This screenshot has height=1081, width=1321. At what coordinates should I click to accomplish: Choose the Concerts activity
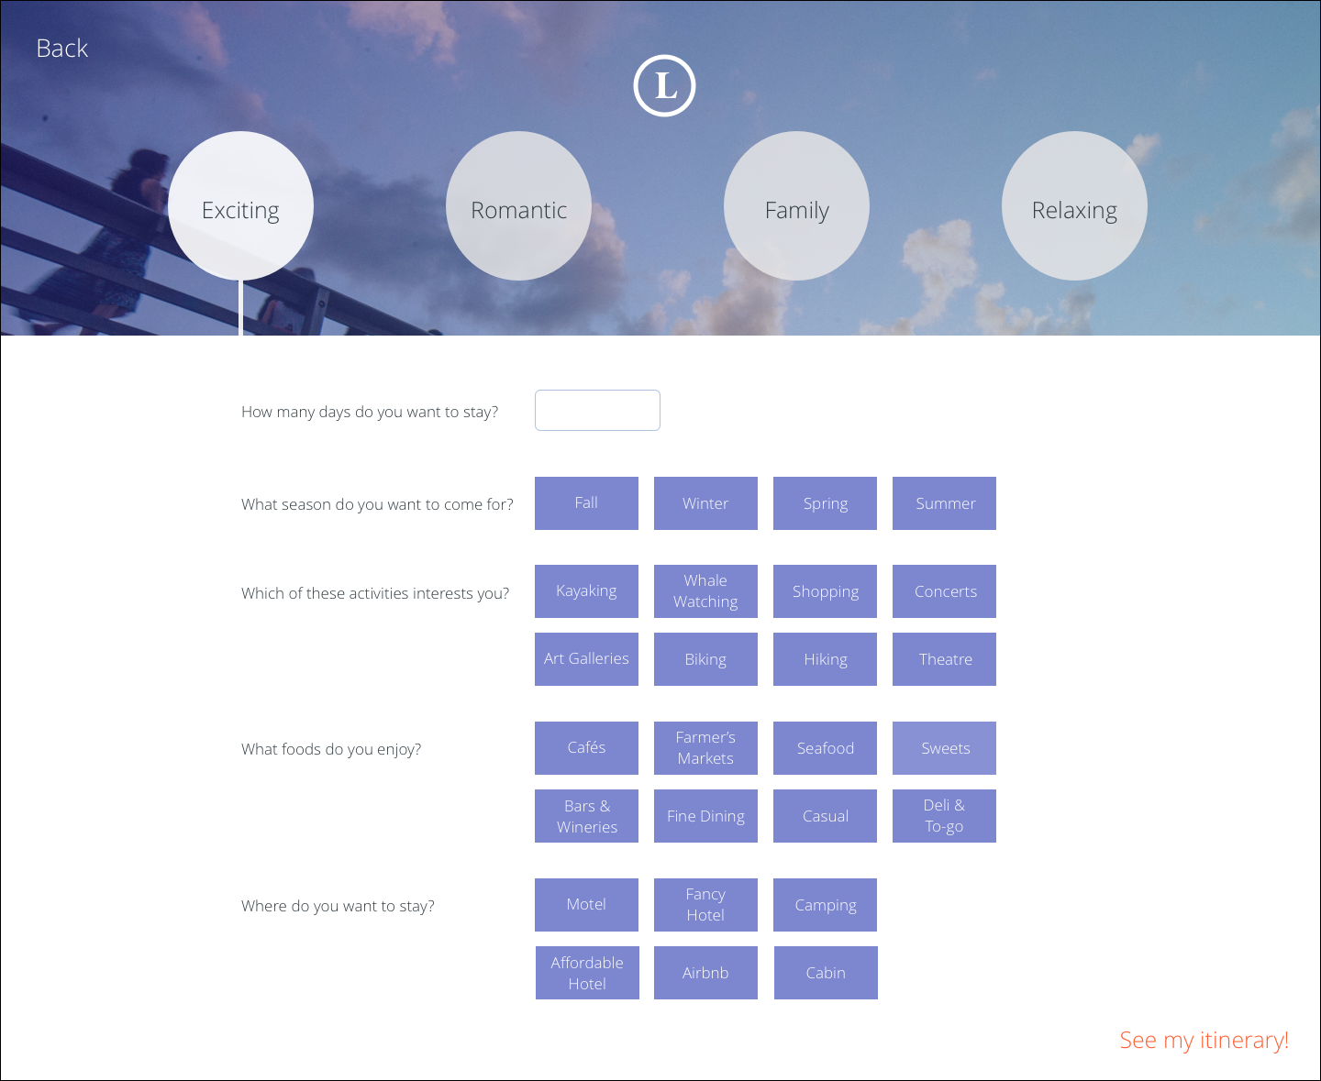coord(944,591)
